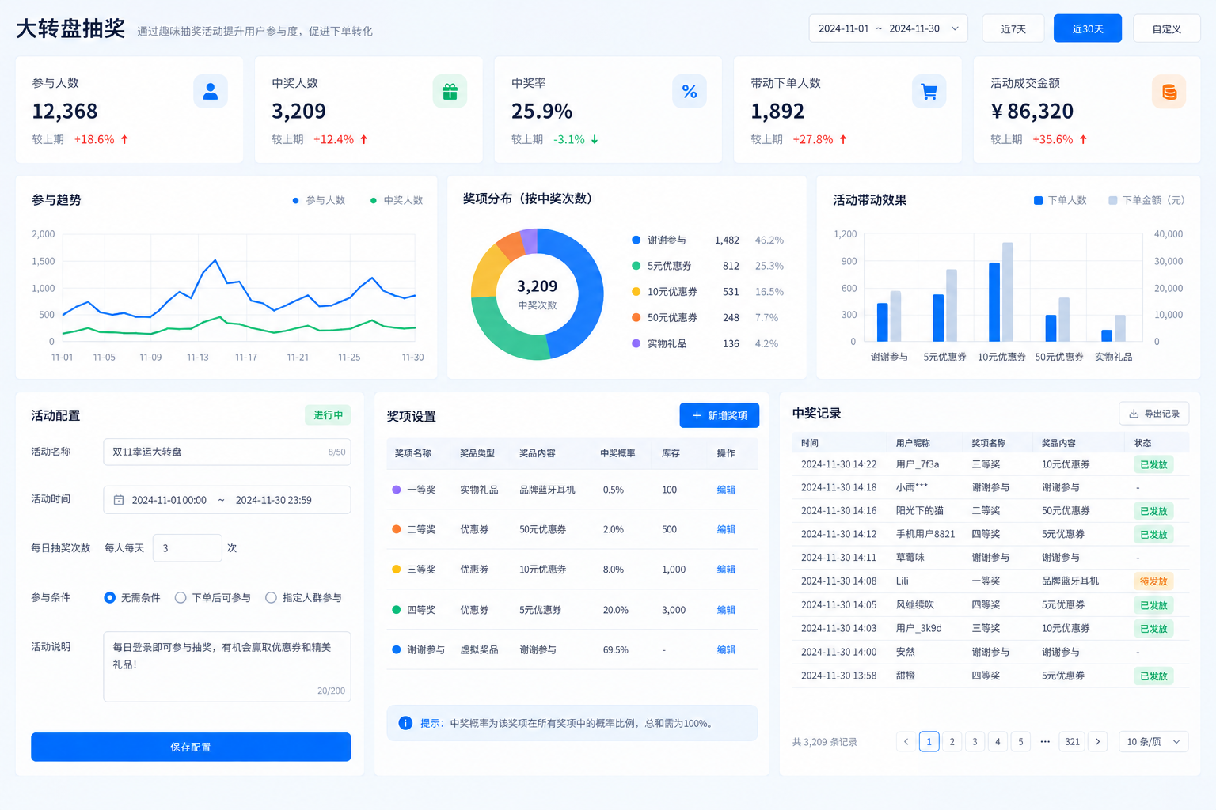Toggle 中奖人数 legend in 参与趋势 chart
The height and width of the screenshot is (810, 1216).
pos(397,200)
